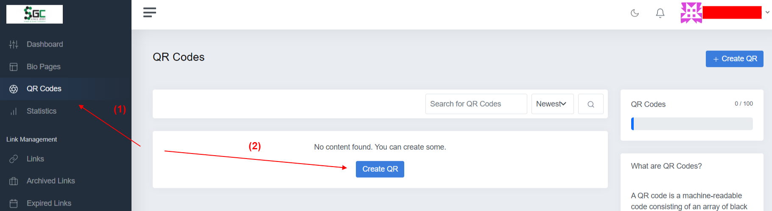Click the QR Codes aperture icon
The height and width of the screenshot is (211, 772).
coord(14,89)
